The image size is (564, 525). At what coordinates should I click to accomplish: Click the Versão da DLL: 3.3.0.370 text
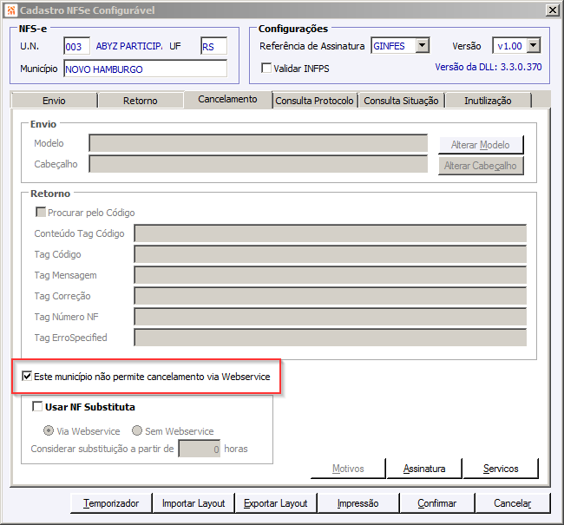click(x=489, y=67)
